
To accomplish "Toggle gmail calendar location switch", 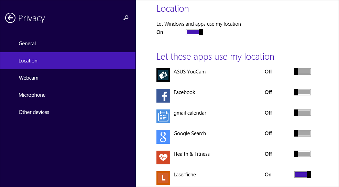I will 303,113.
